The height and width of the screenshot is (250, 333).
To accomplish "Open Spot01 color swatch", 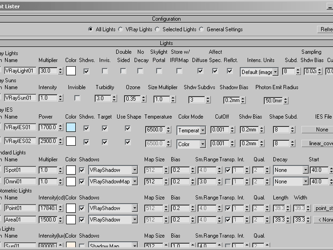I will [71, 170].
